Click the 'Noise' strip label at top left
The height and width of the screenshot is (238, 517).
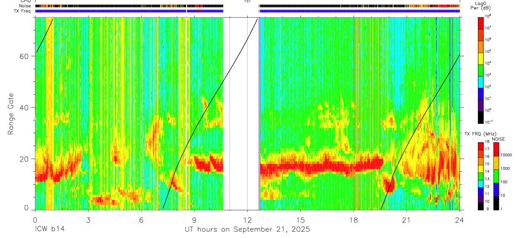25,6
